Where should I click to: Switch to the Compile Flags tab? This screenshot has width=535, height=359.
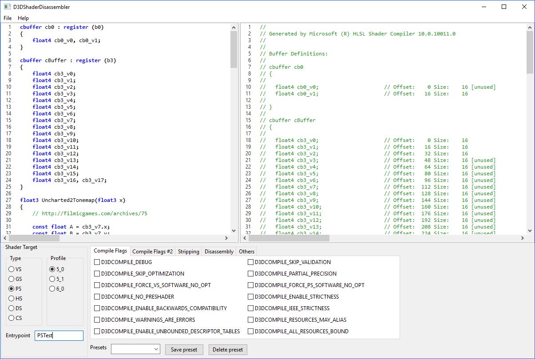pos(110,251)
